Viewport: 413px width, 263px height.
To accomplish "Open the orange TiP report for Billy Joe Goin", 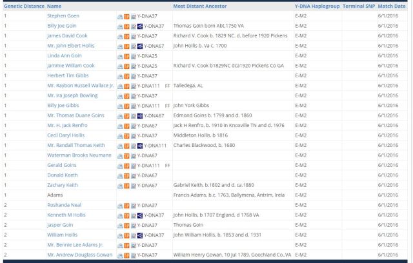I will coord(126,26).
